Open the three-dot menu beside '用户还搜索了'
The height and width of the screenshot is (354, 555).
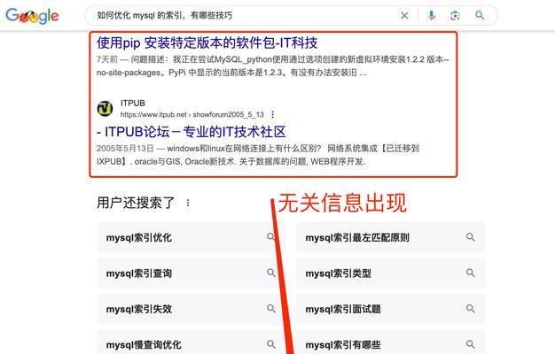tap(188, 203)
